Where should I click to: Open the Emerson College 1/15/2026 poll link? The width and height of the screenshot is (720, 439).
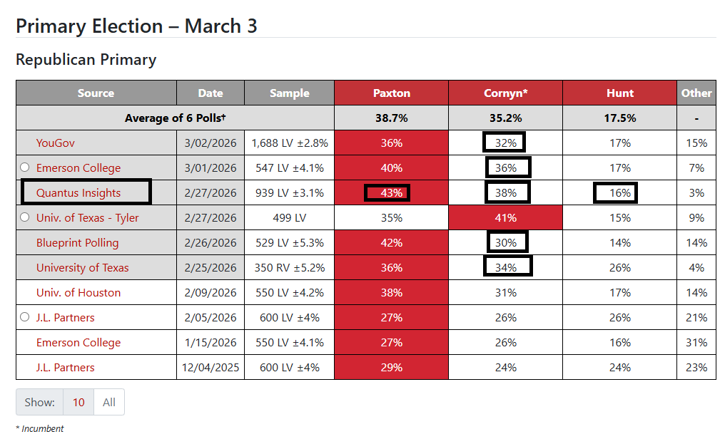pos(78,343)
